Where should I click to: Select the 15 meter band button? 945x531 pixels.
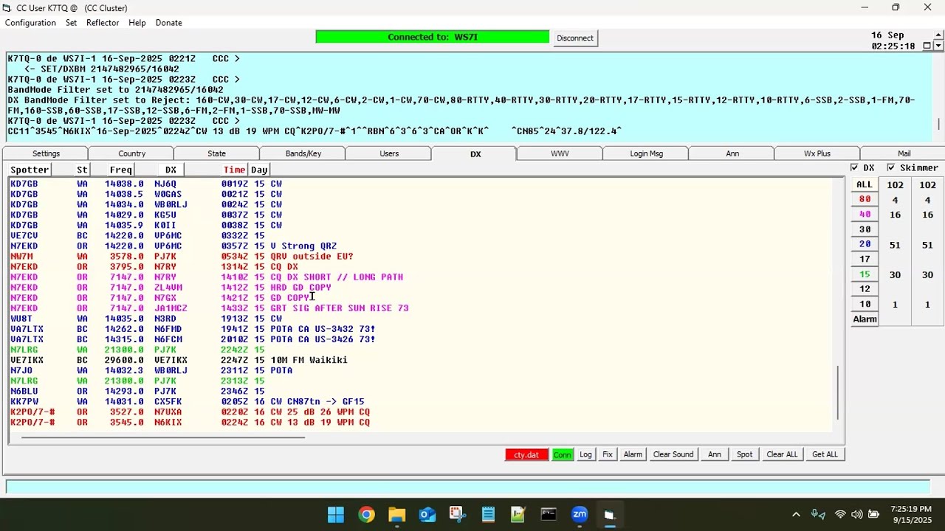pos(864,274)
